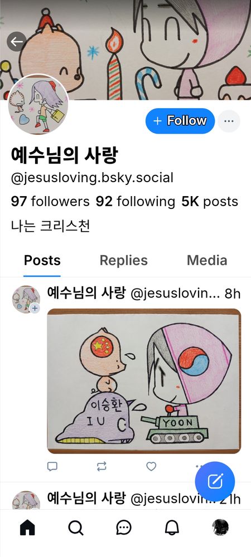
Task: Tap the plus badge on post avatar
Action: coord(35,309)
